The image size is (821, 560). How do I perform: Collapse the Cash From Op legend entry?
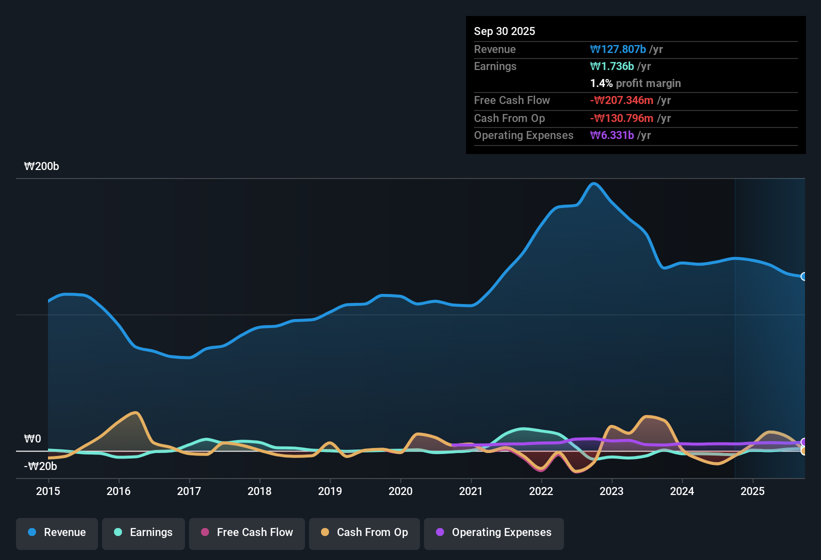pyautogui.click(x=364, y=532)
